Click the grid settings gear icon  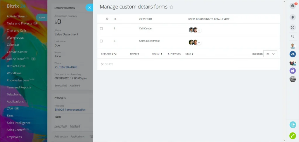coord(107,19)
